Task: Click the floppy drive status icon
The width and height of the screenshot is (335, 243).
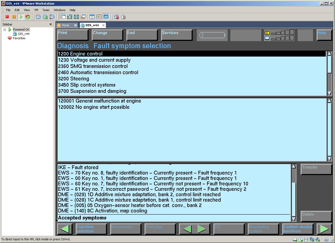Action: point(306,239)
